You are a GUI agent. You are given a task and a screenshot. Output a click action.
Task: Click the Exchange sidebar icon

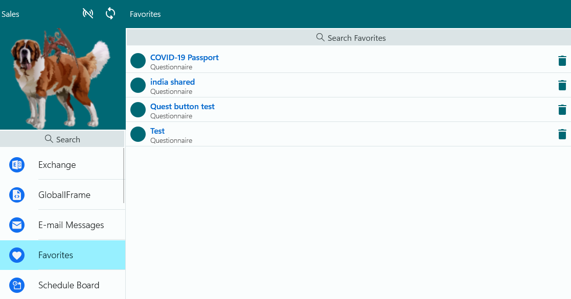tap(17, 165)
